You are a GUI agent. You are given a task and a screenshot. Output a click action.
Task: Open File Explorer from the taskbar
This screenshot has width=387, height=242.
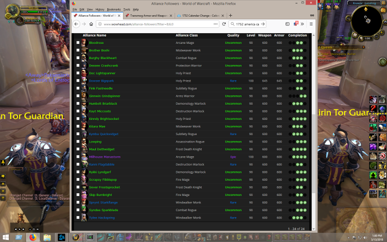pos(47,237)
